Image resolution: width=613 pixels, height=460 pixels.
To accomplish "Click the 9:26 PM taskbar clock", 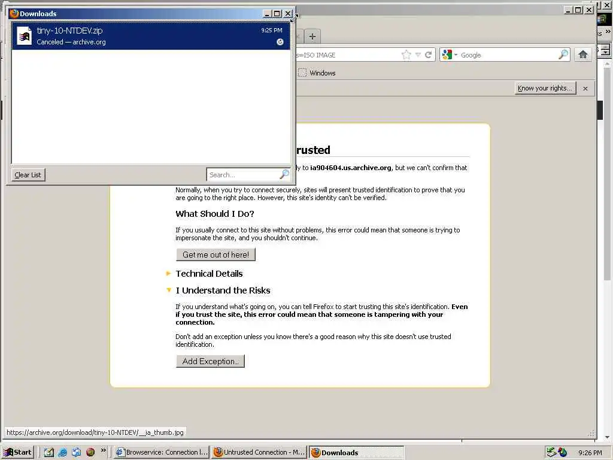I will 590,453.
